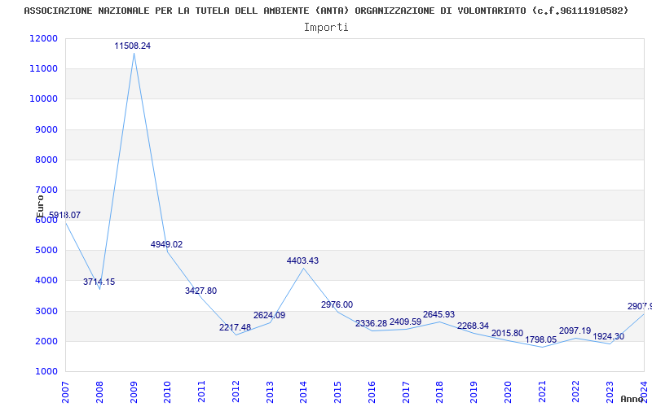Click the 2976.00 data label

(x=337, y=304)
